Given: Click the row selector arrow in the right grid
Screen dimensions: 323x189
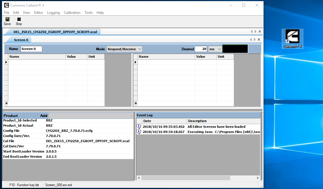Looking at the screenshot, I should [135, 62].
